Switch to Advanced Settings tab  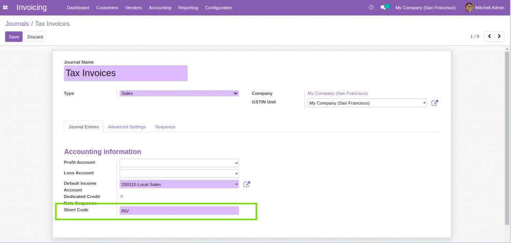(x=127, y=127)
